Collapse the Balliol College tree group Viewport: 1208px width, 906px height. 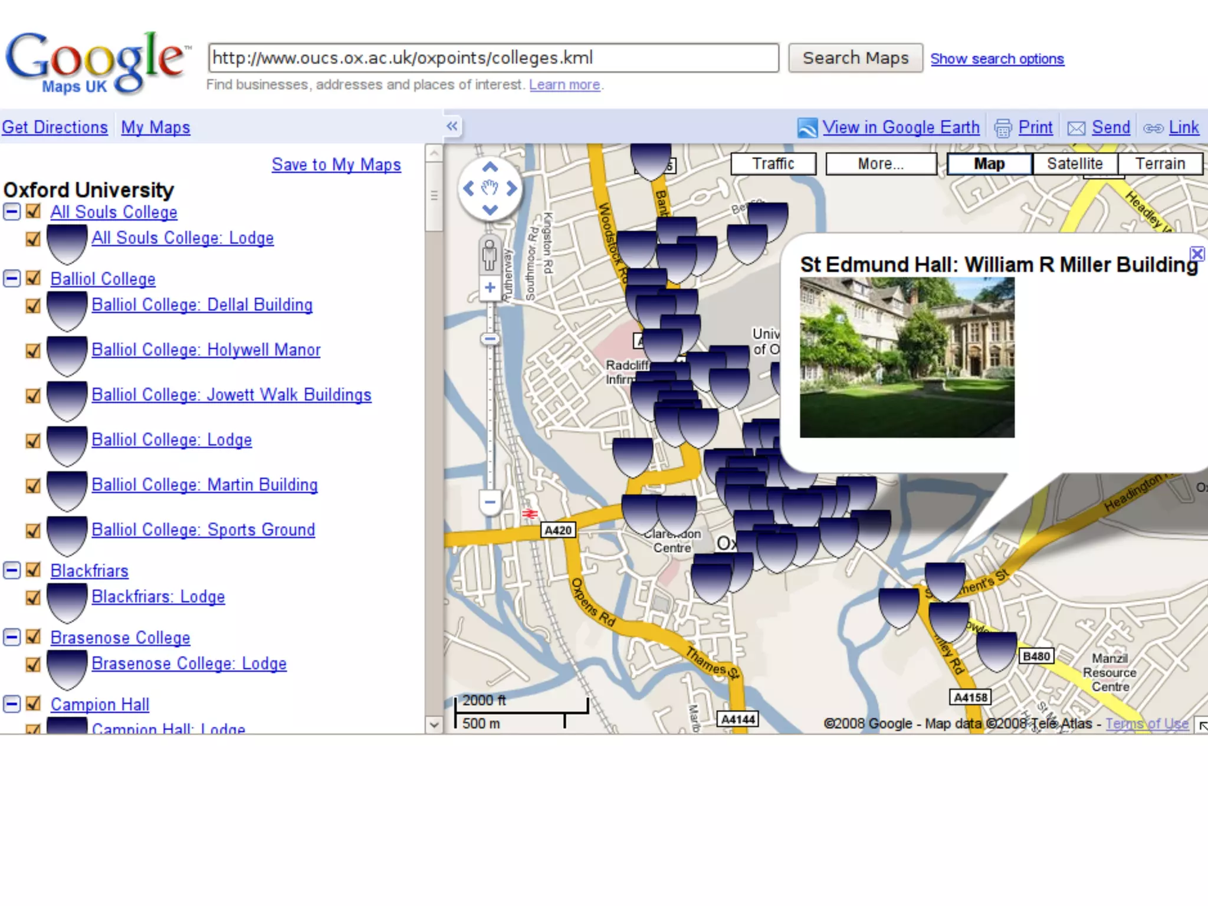click(x=11, y=278)
